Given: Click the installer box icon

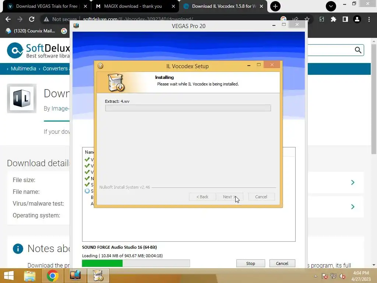Looking at the screenshot, I should pyautogui.click(x=116, y=82).
